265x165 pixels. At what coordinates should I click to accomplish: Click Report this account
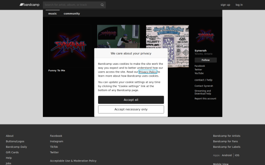[x=205, y=99]
